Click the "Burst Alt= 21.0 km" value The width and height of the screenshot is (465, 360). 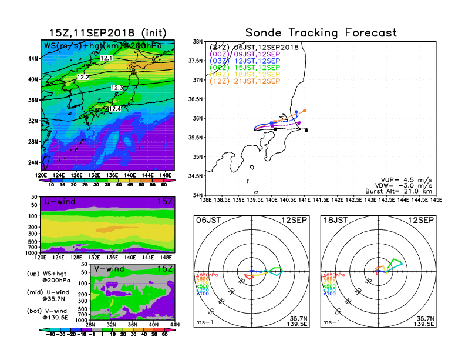pyautogui.click(x=399, y=191)
